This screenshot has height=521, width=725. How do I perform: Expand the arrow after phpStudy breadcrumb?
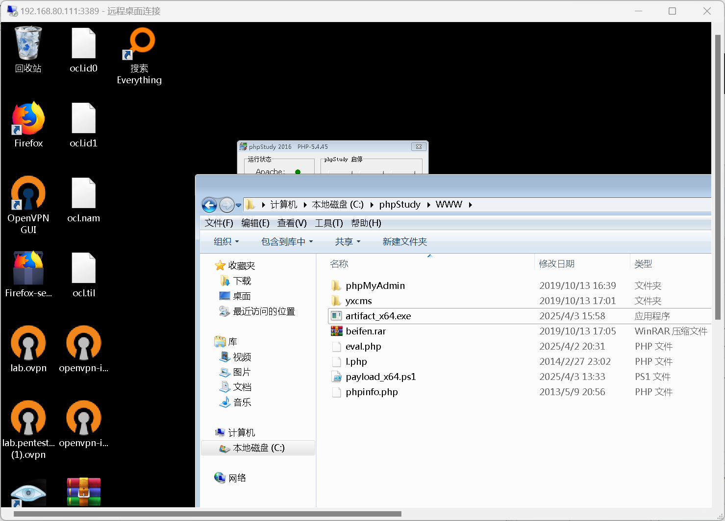(428, 205)
